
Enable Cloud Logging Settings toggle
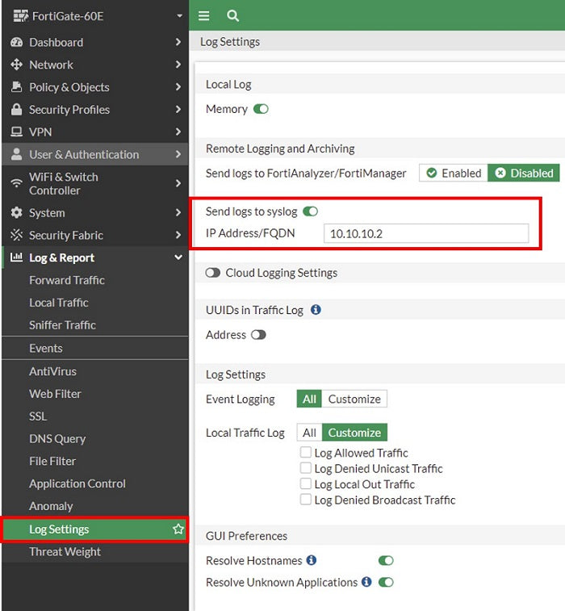[213, 272]
